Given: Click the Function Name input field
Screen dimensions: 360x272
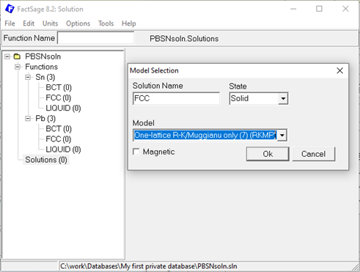Looking at the screenshot, I should point(95,38).
